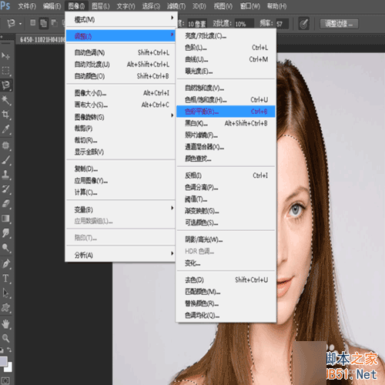This screenshot has height=385, width=385.
Task: Click the 调整边缘 button
Action: tap(339, 24)
